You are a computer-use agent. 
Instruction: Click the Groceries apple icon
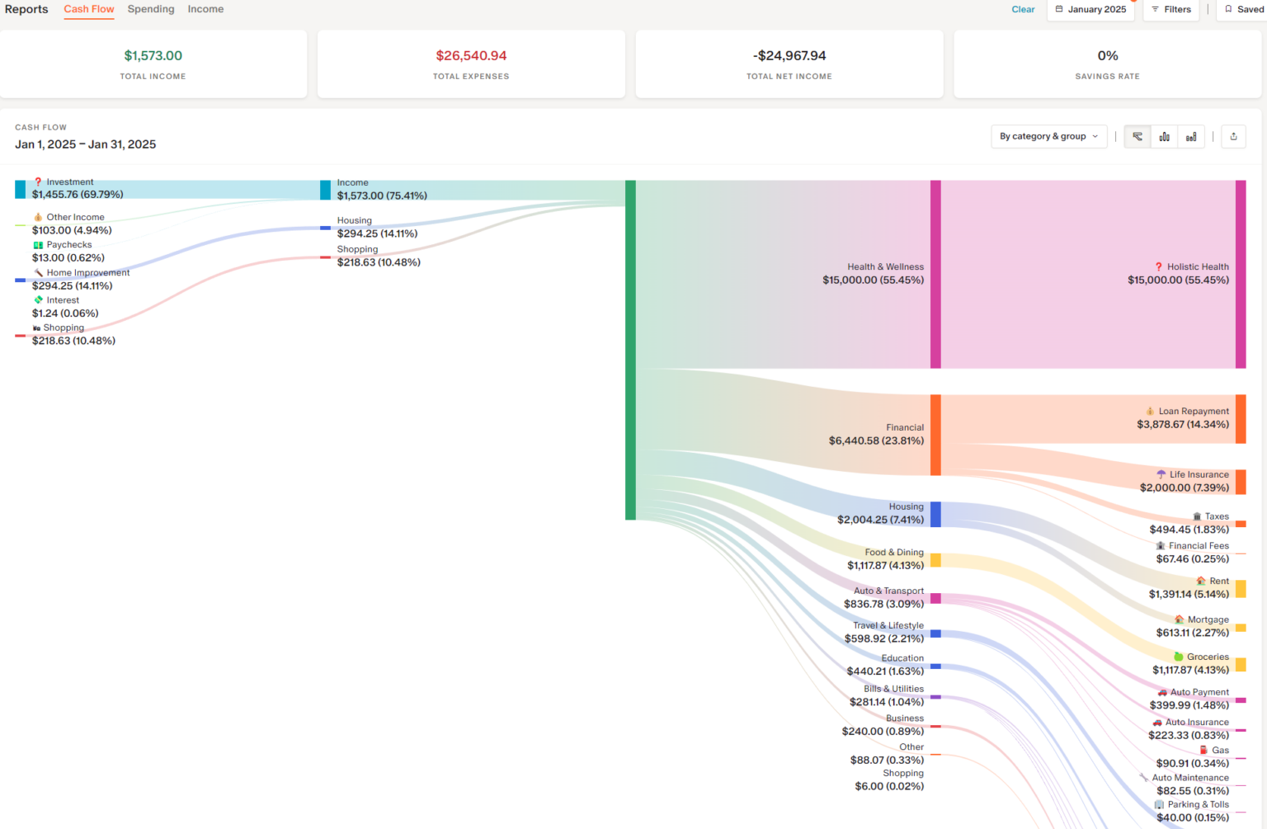tap(1179, 657)
